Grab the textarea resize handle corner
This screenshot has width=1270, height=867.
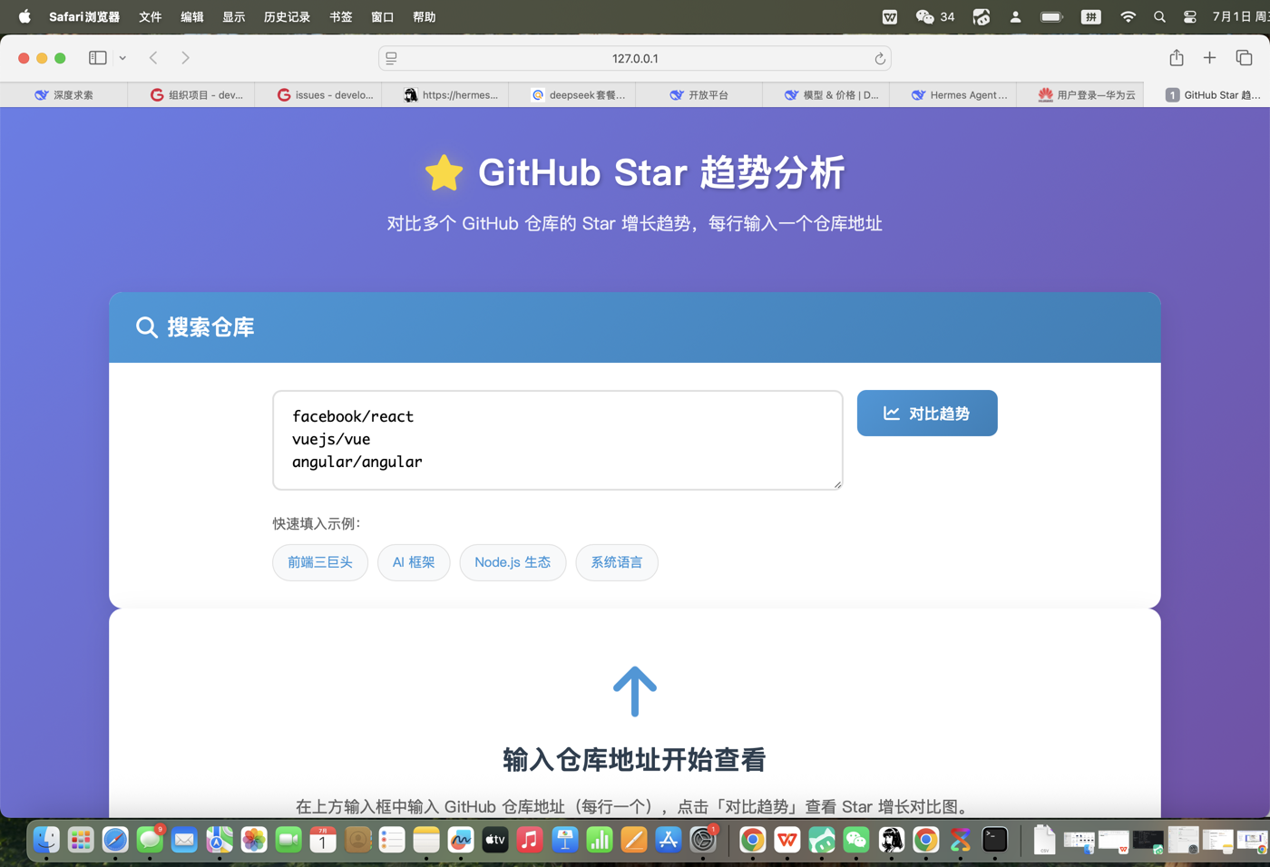[837, 484]
